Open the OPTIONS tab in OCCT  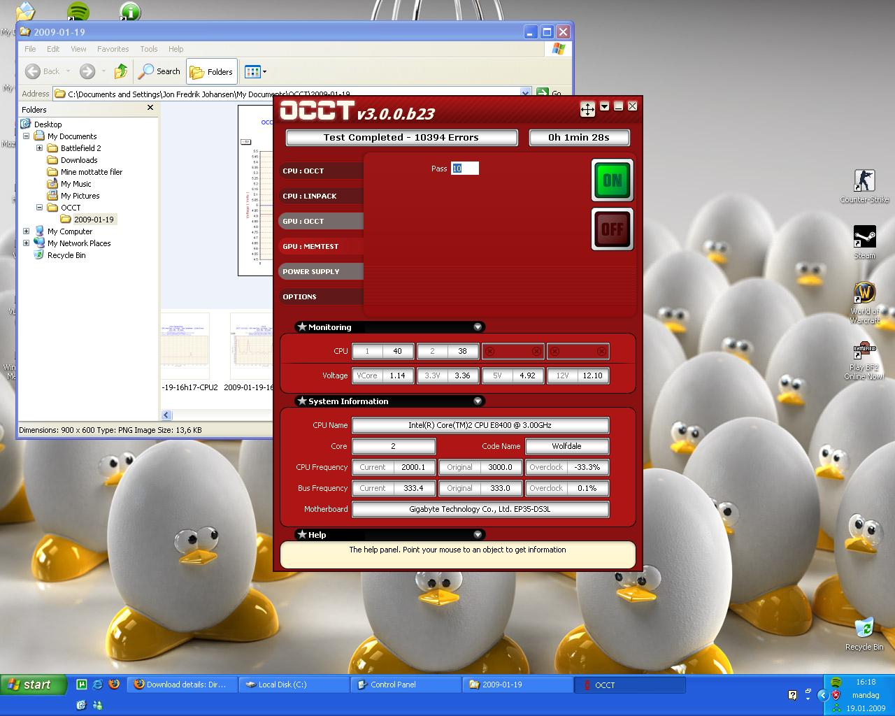point(322,296)
